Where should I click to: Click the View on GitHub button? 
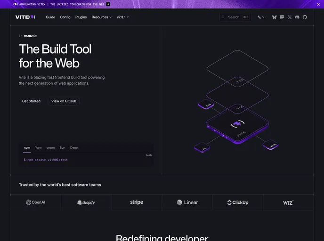pyautogui.click(x=64, y=101)
